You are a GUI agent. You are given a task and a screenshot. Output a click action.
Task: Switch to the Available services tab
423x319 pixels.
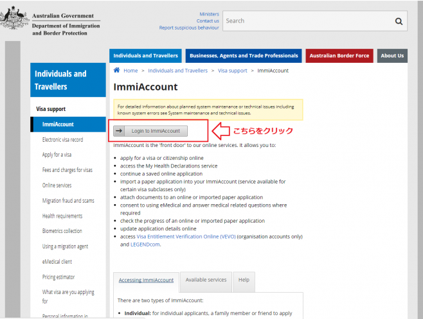(x=206, y=280)
